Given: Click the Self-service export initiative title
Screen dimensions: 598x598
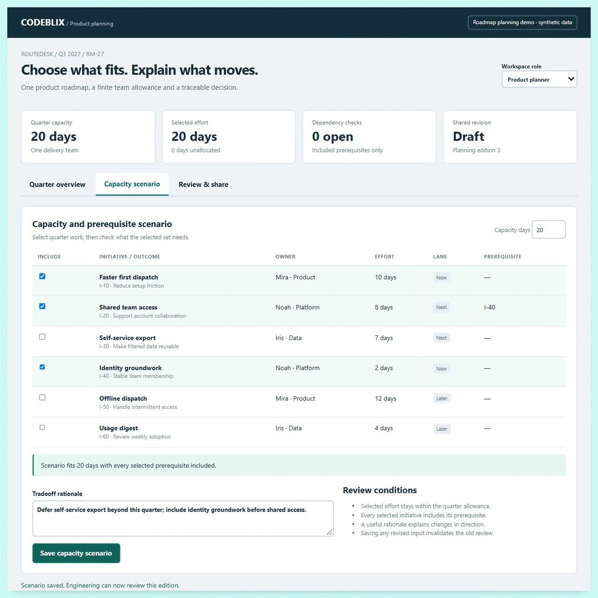Looking at the screenshot, I should pos(127,338).
